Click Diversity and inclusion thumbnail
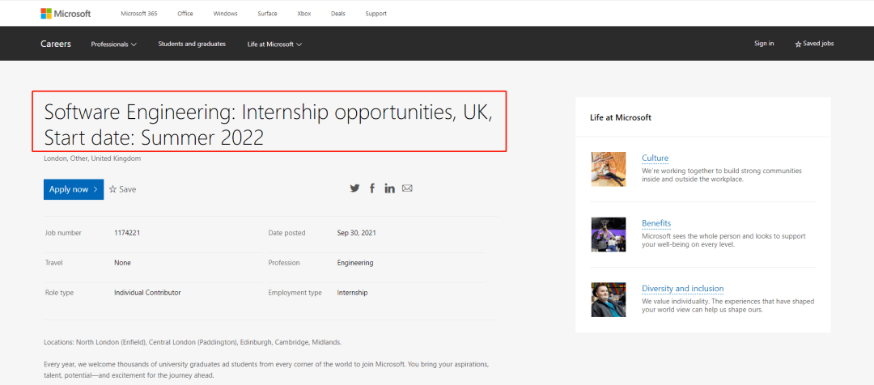 (609, 299)
